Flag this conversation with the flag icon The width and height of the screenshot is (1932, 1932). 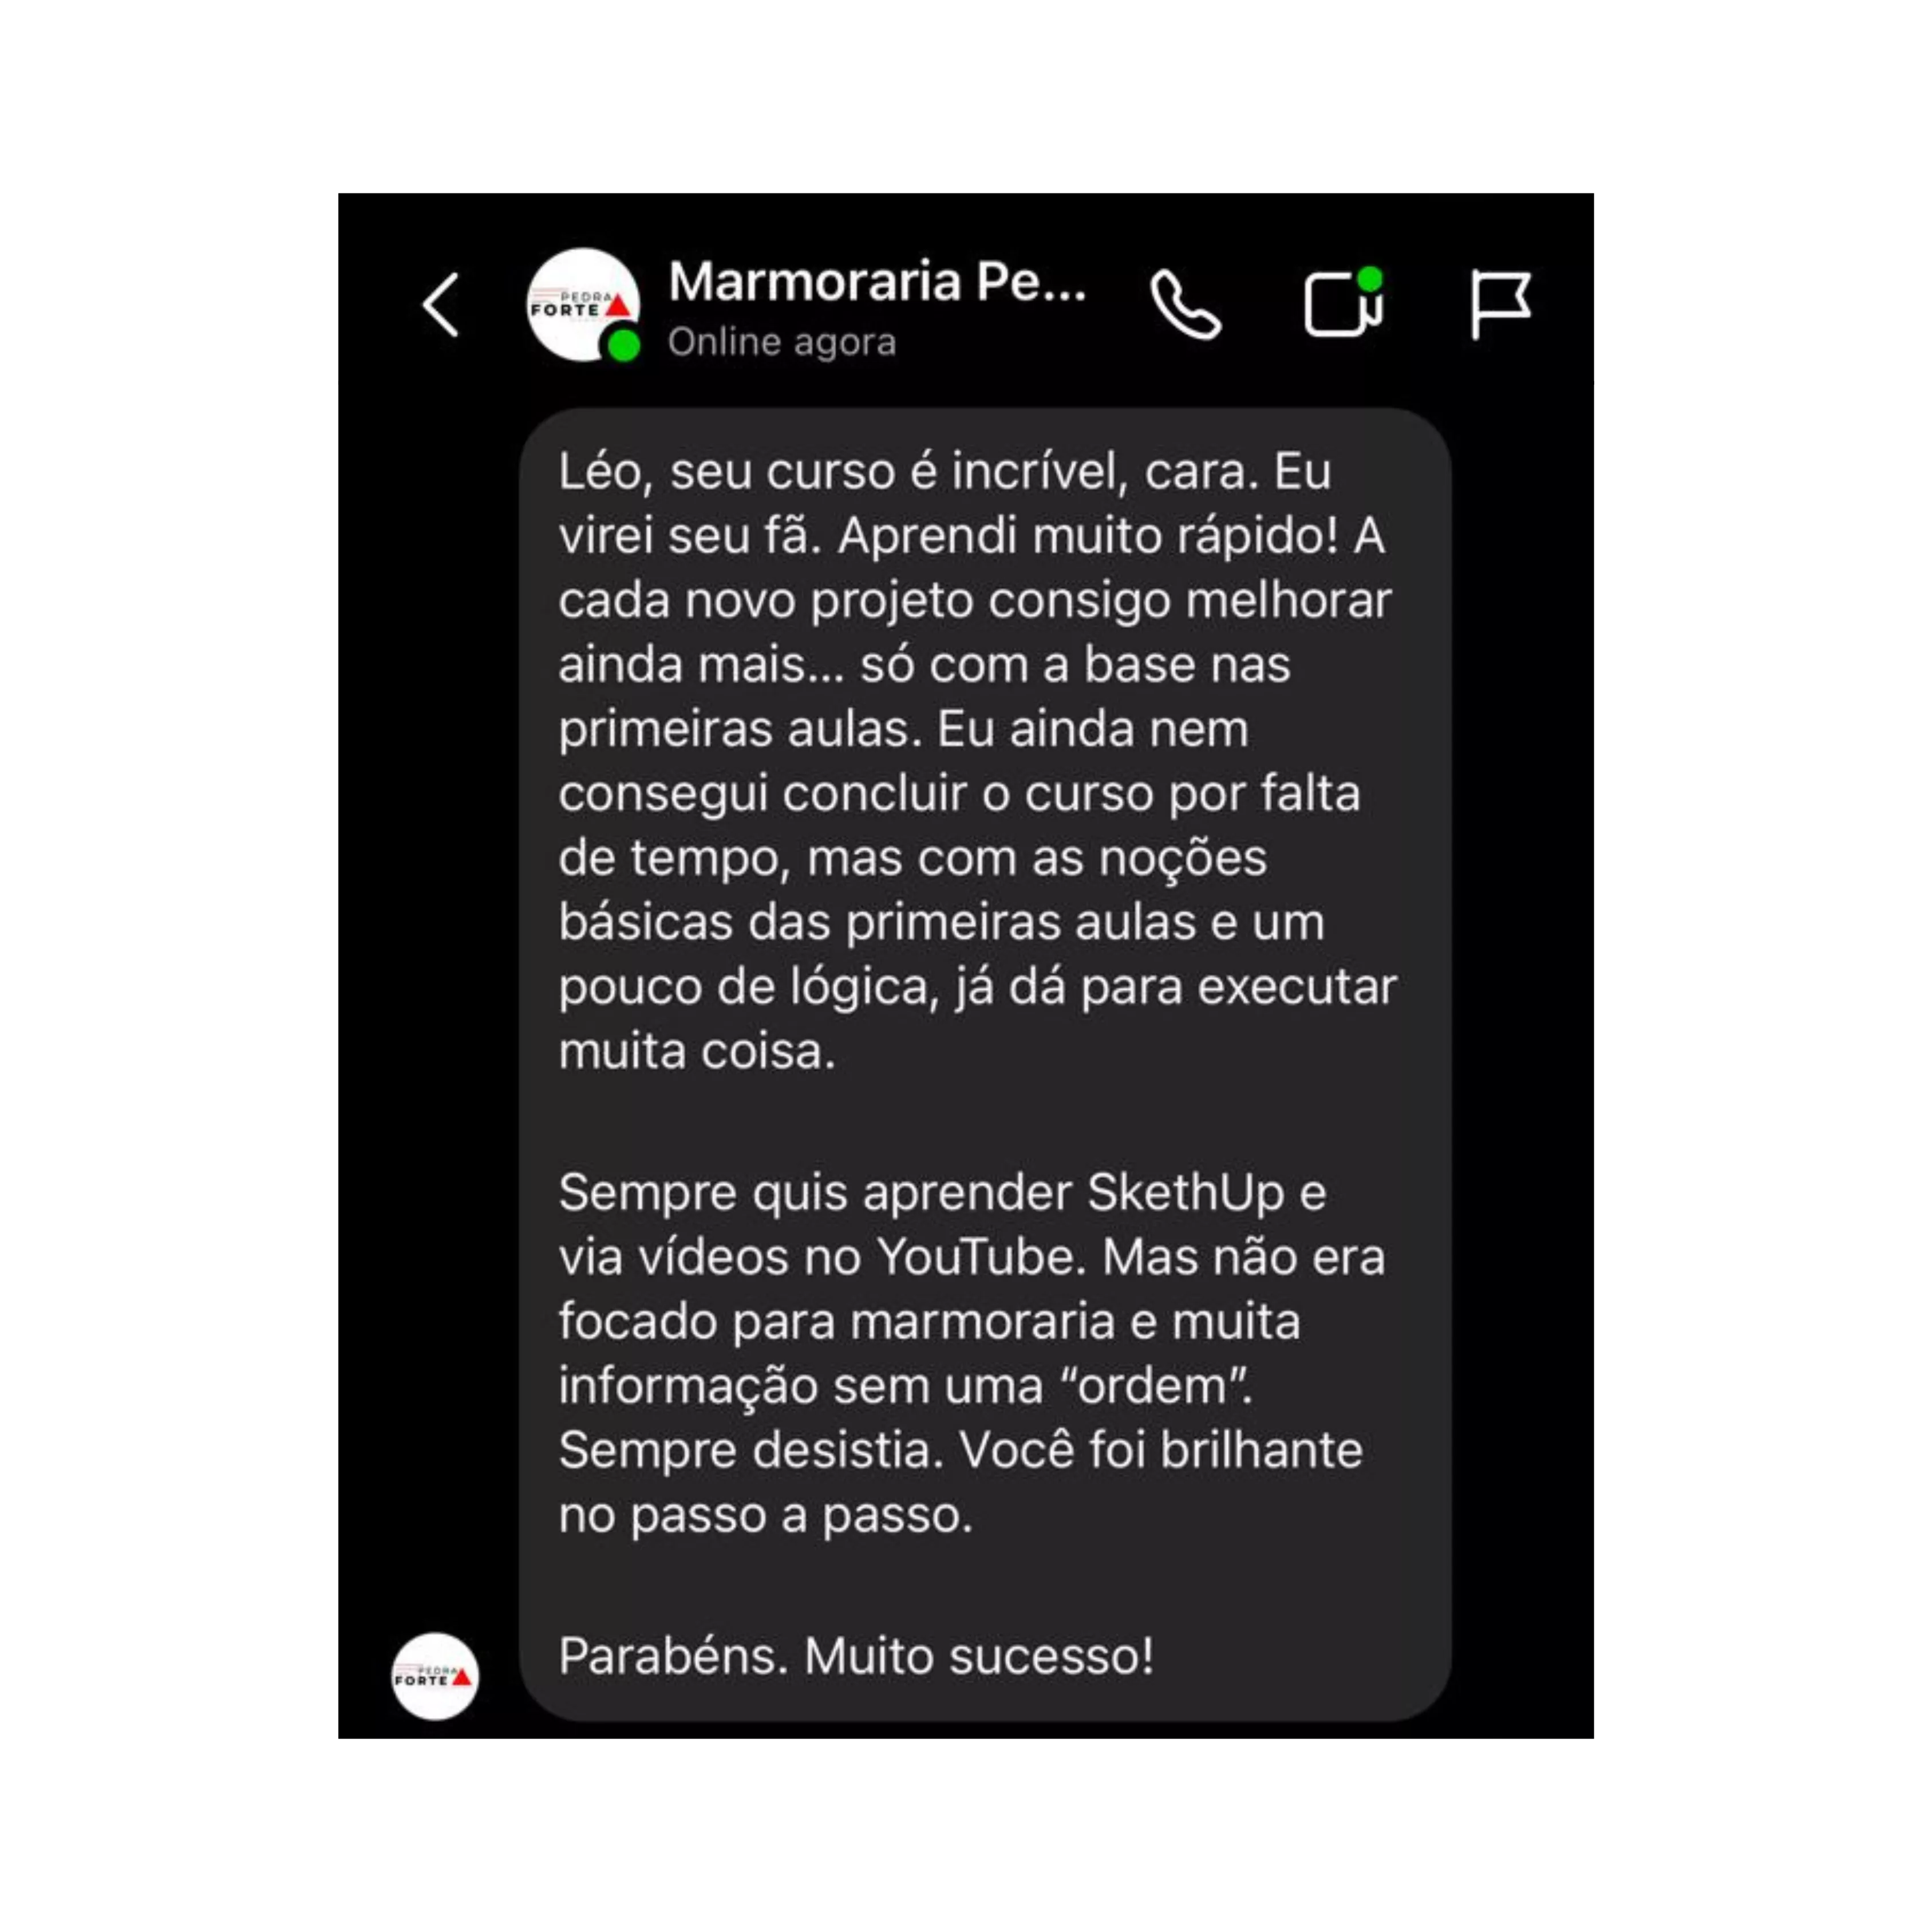(1500, 304)
